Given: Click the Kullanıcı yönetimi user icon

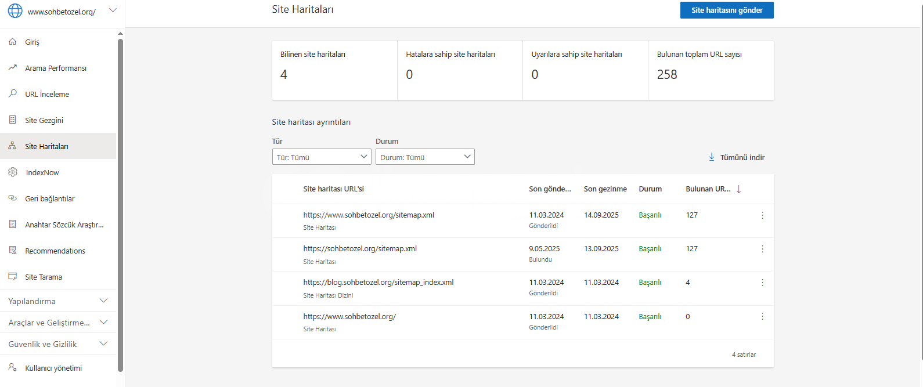Looking at the screenshot, I should (x=13, y=367).
